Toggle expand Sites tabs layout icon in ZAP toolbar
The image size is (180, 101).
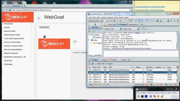tap(136, 21)
